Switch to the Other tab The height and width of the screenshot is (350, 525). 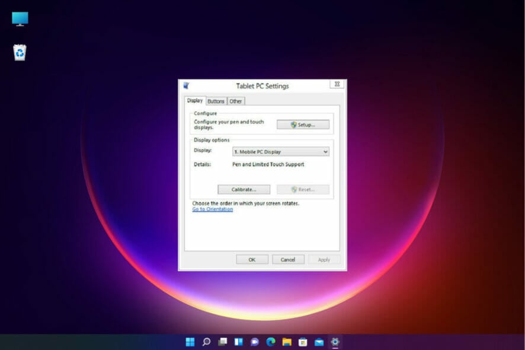pyautogui.click(x=236, y=101)
